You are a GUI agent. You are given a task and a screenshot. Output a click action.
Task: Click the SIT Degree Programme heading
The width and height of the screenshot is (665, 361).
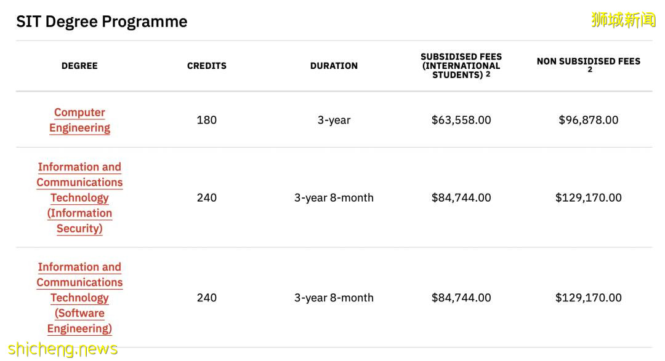pyautogui.click(x=102, y=22)
